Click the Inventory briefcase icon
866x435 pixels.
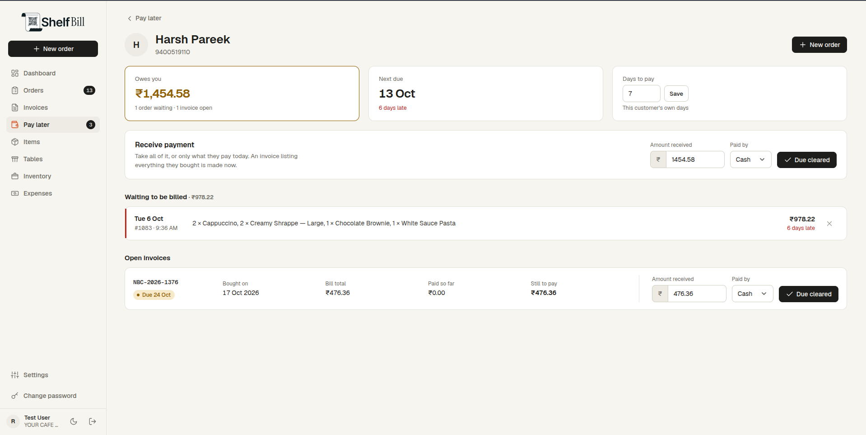(15, 176)
